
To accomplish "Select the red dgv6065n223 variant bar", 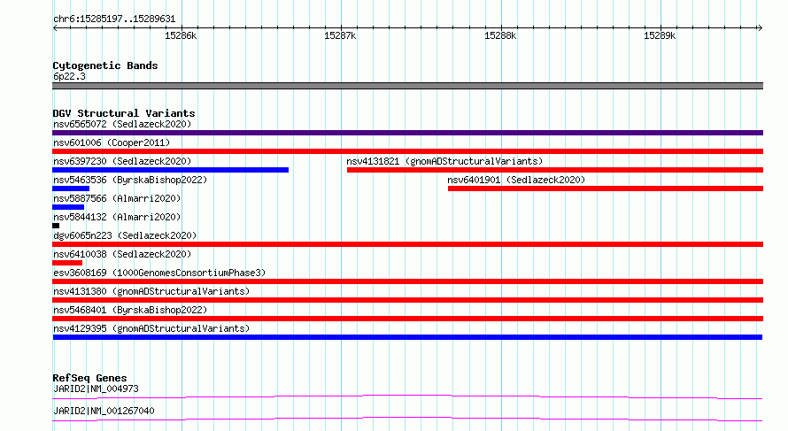I will pos(407,244).
